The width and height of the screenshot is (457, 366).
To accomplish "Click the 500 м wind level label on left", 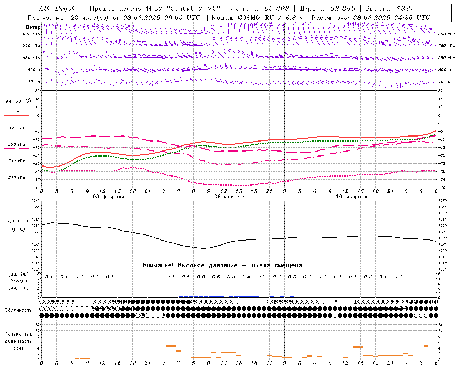I will point(34,70).
